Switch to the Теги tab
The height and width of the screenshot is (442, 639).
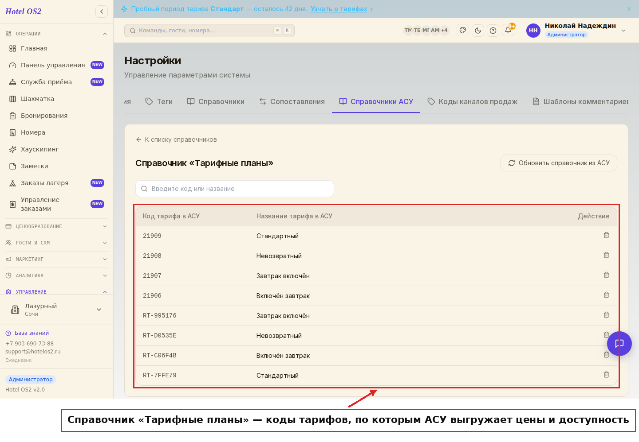159,101
